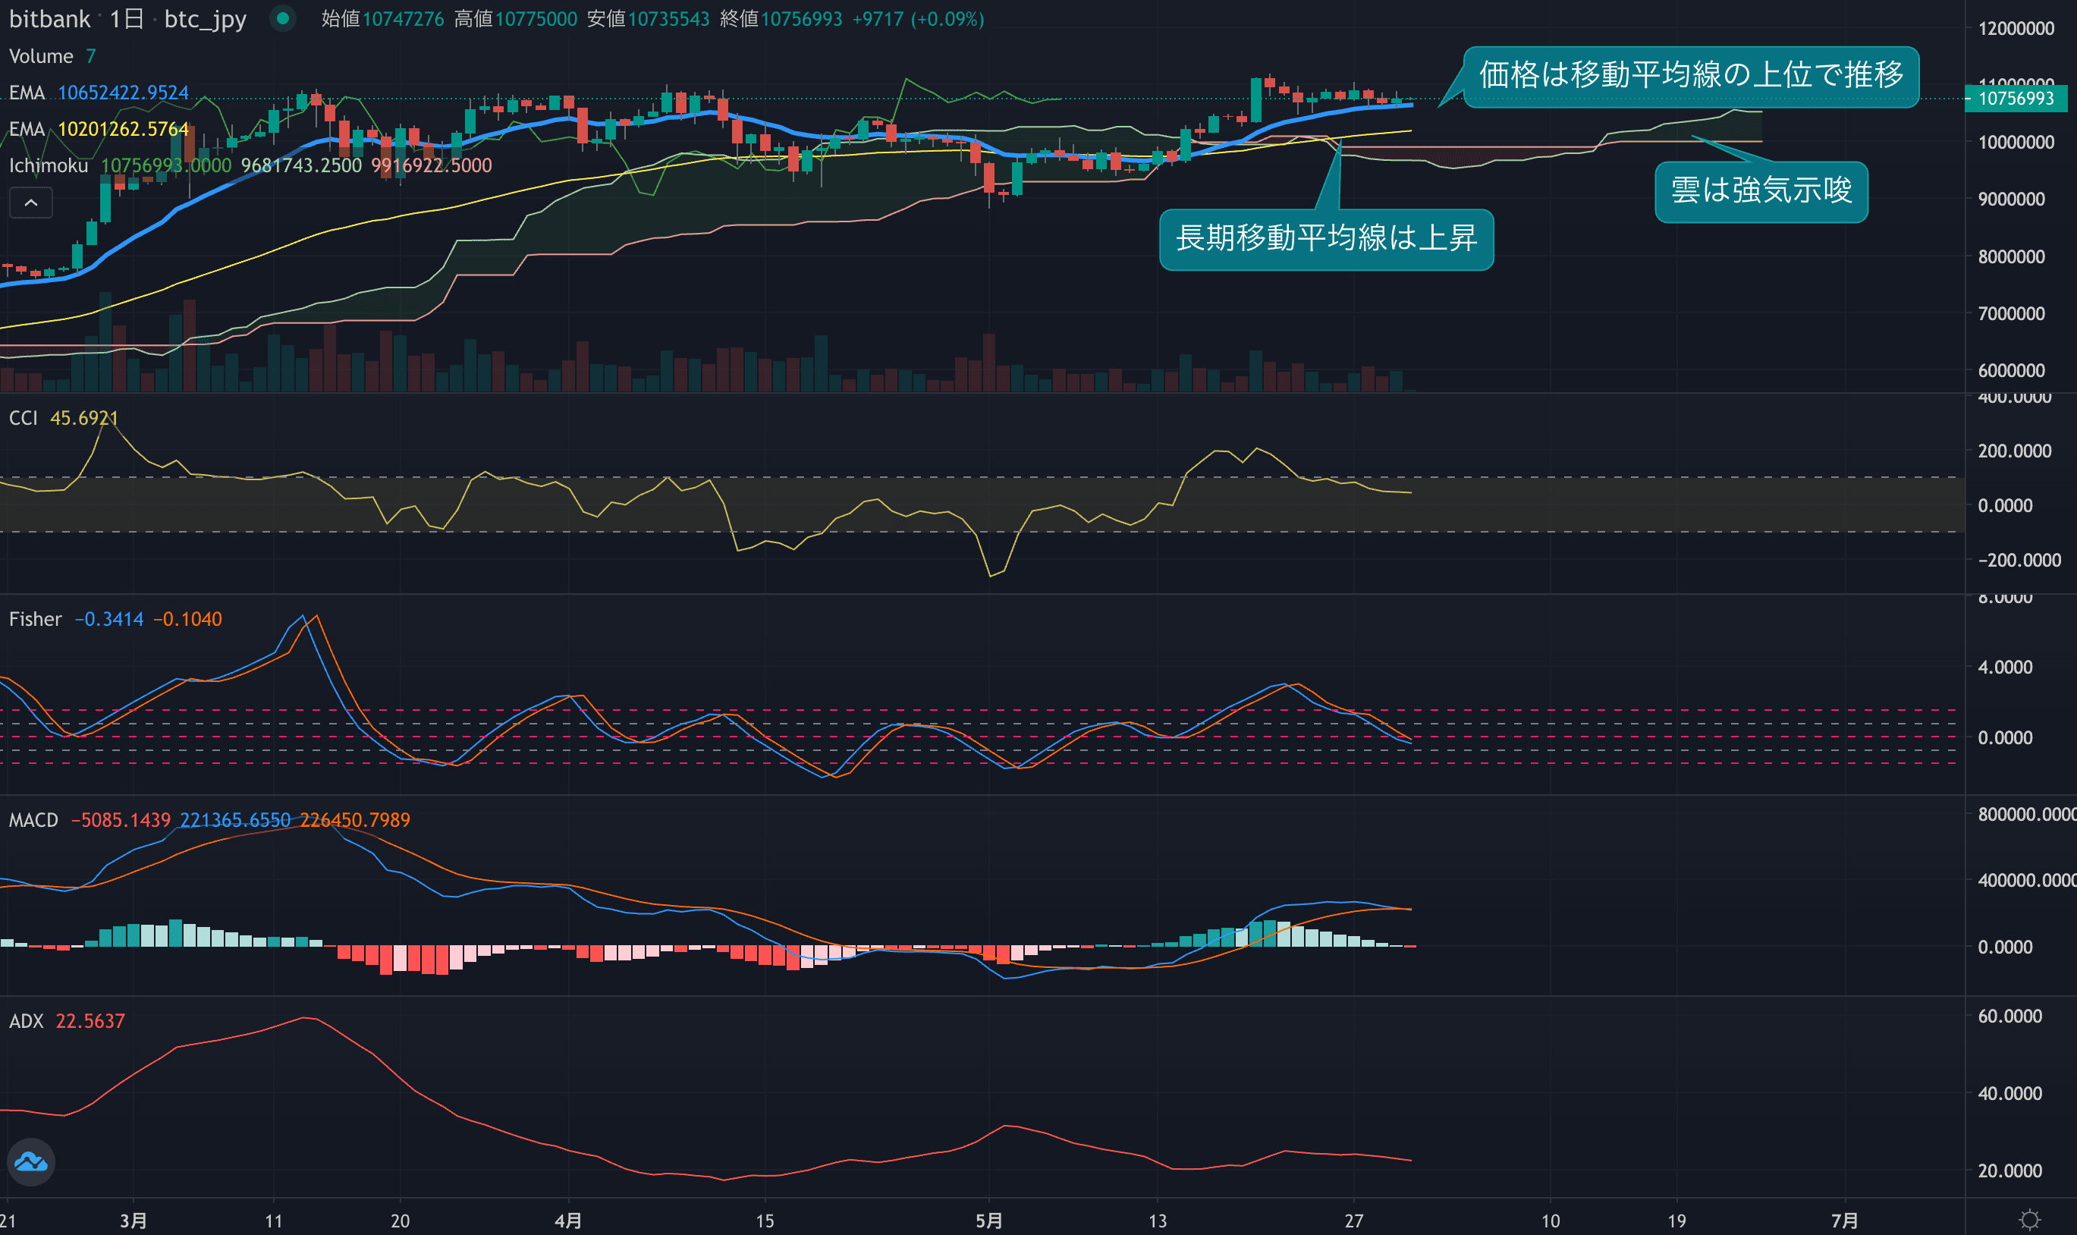Screen dimensions: 2077x1235
Task: Click the current price label 10756993
Action: click(2016, 98)
